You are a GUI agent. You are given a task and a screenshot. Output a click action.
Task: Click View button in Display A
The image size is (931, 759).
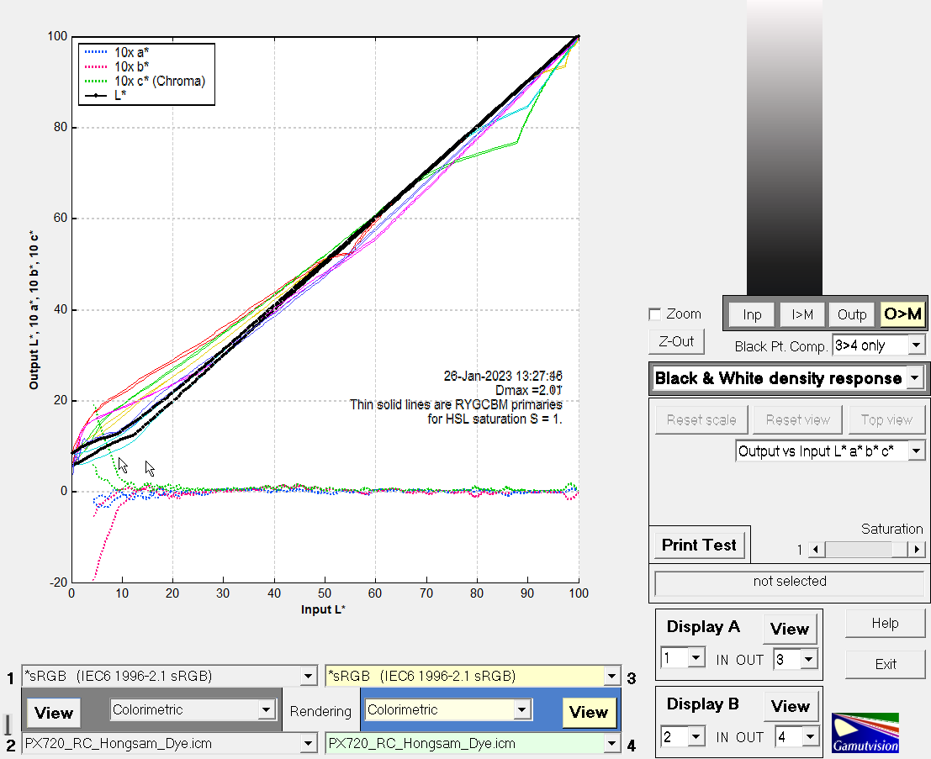click(789, 629)
